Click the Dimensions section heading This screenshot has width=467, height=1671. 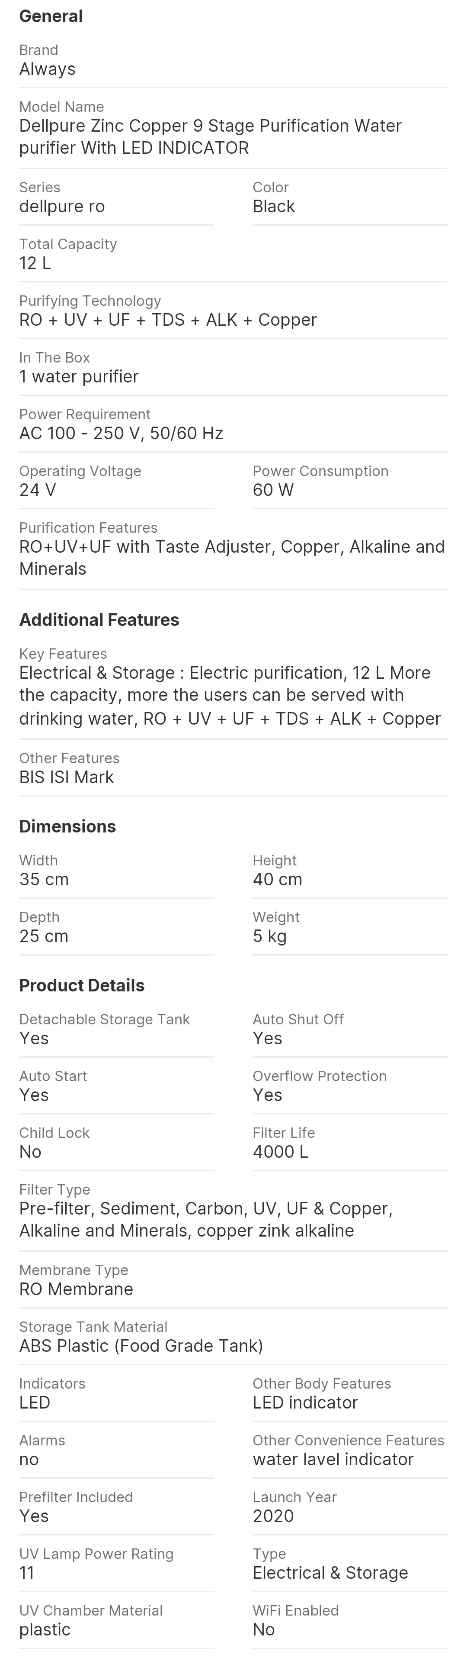pyautogui.click(x=67, y=826)
